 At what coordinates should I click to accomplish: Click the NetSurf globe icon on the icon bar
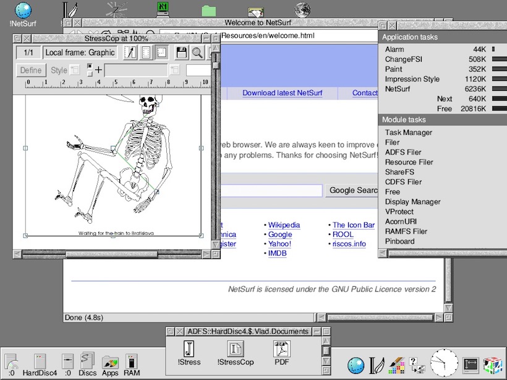click(x=356, y=366)
